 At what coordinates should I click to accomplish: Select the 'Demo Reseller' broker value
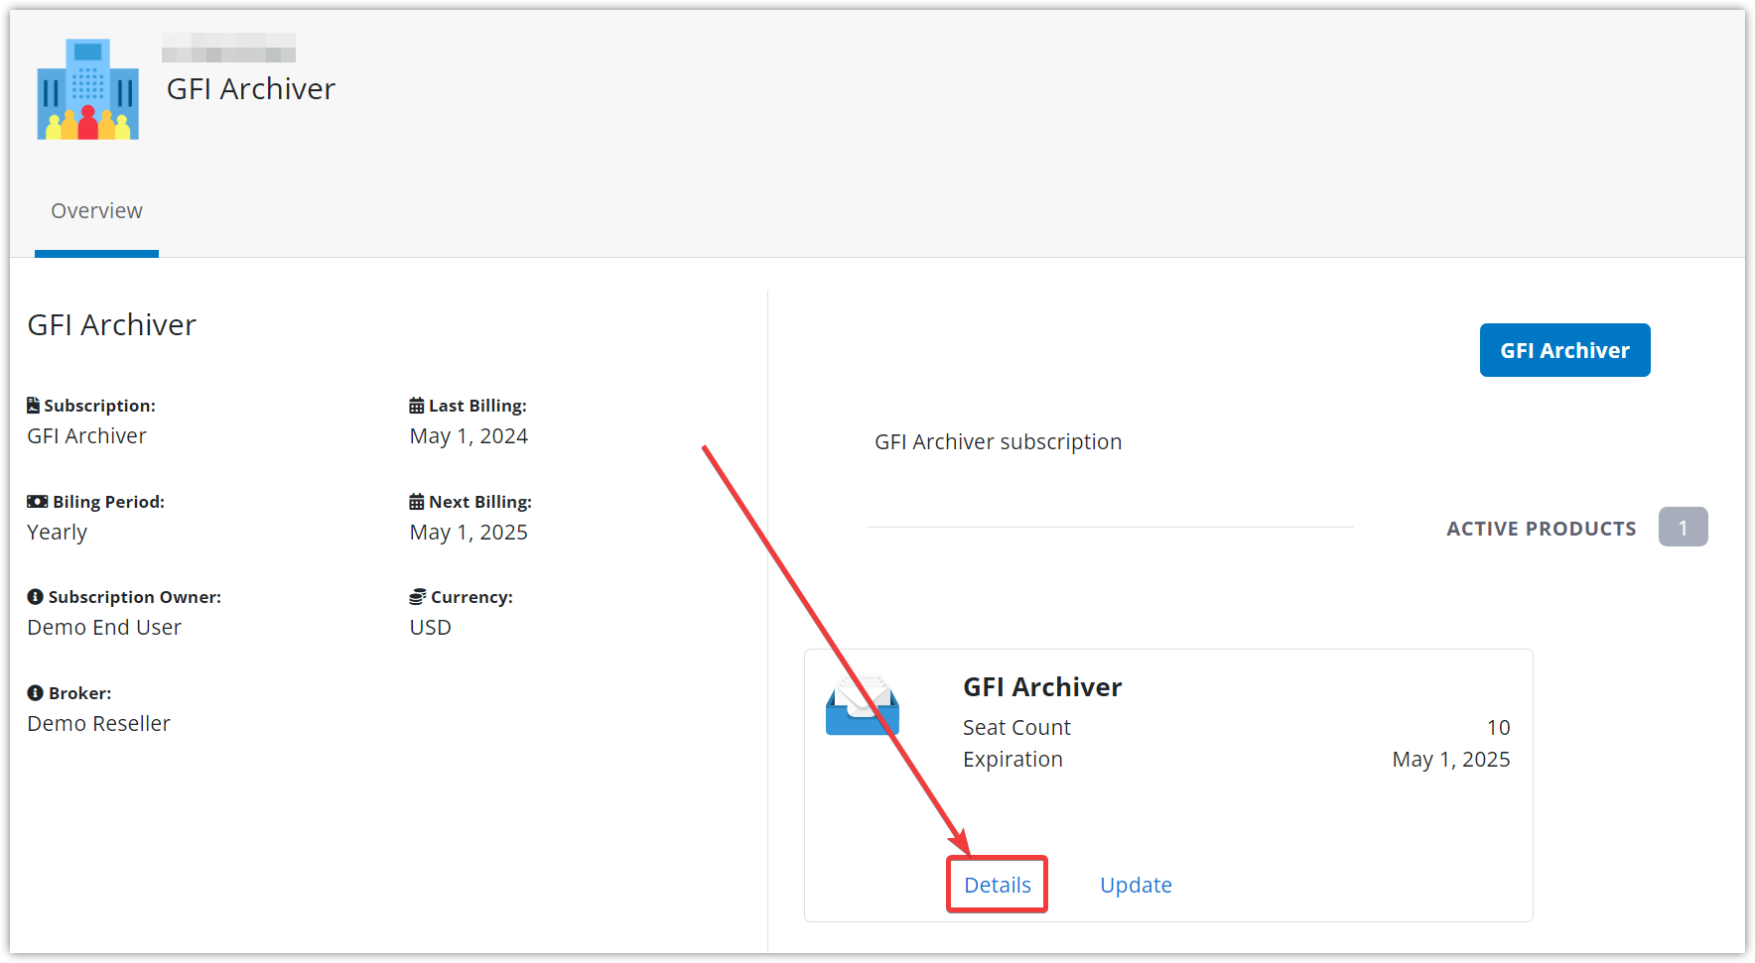tap(98, 723)
